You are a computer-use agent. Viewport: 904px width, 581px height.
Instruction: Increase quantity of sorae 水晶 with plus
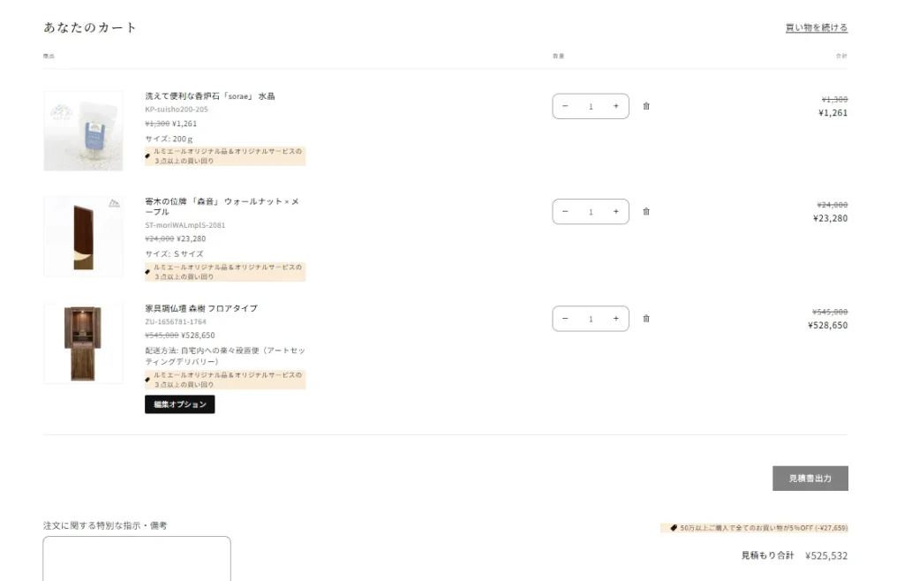point(615,106)
